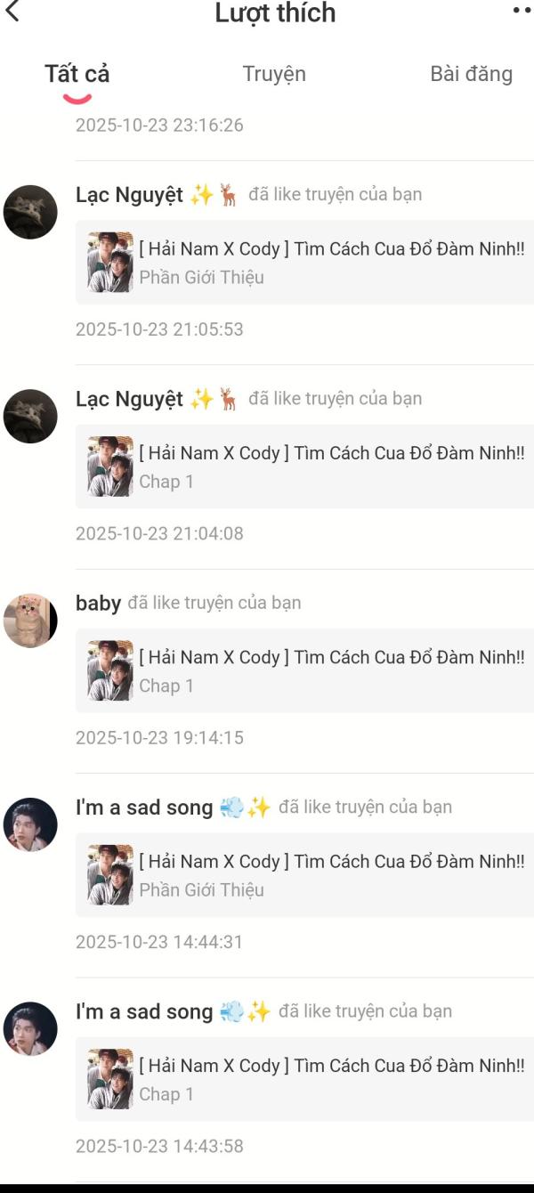Open baby's cat avatar

(30, 621)
